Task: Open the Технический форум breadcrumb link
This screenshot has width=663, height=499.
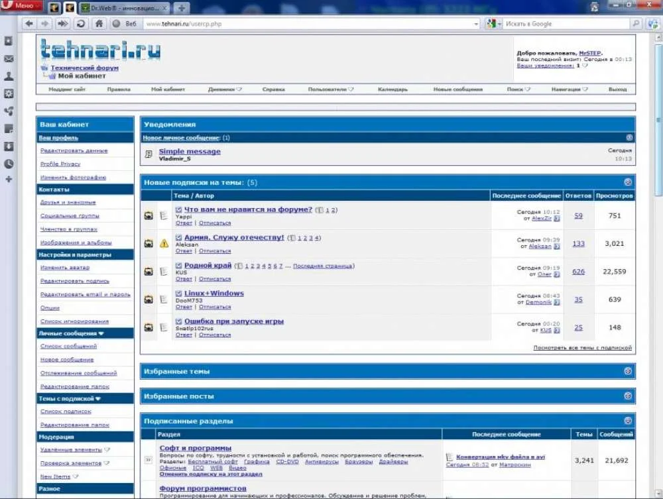Action: (85, 68)
